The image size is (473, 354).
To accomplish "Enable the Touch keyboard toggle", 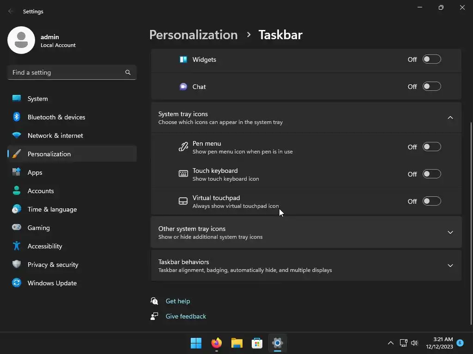I will pos(432,174).
